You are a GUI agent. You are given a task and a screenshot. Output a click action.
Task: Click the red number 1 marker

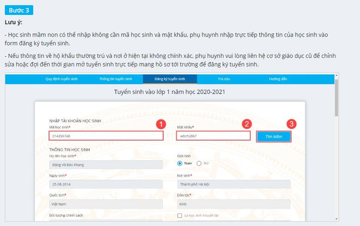(160, 124)
